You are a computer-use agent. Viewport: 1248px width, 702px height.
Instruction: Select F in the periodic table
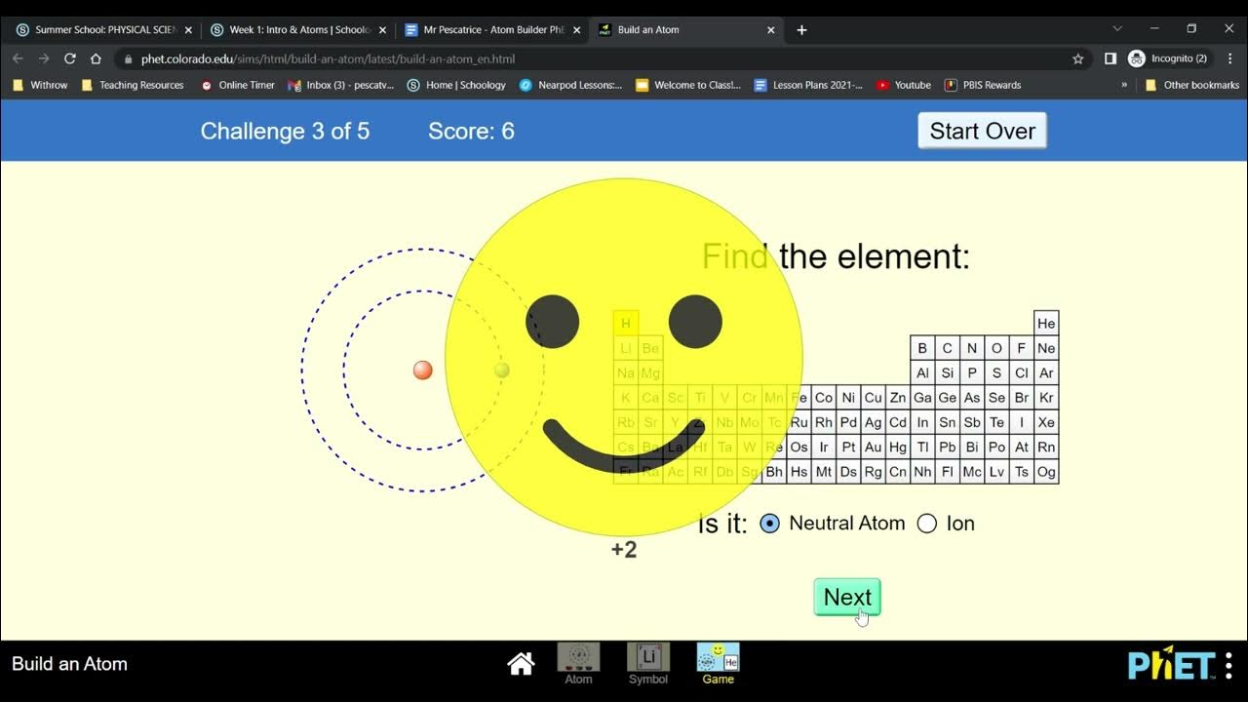click(x=1022, y=348)
